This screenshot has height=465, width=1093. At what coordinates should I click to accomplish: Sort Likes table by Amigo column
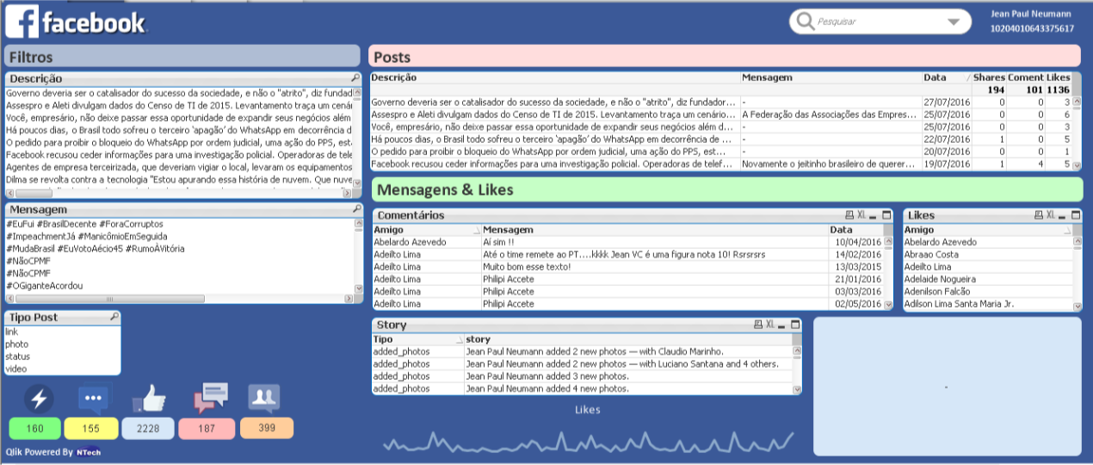(x=987, y=230)
